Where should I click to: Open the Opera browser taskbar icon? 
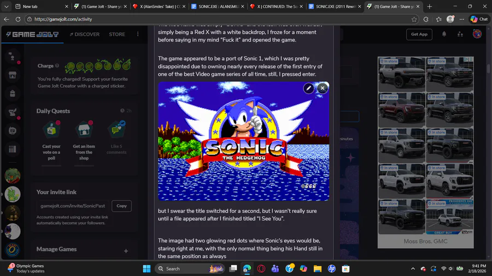pyautogui.click(x=261, y=268)
